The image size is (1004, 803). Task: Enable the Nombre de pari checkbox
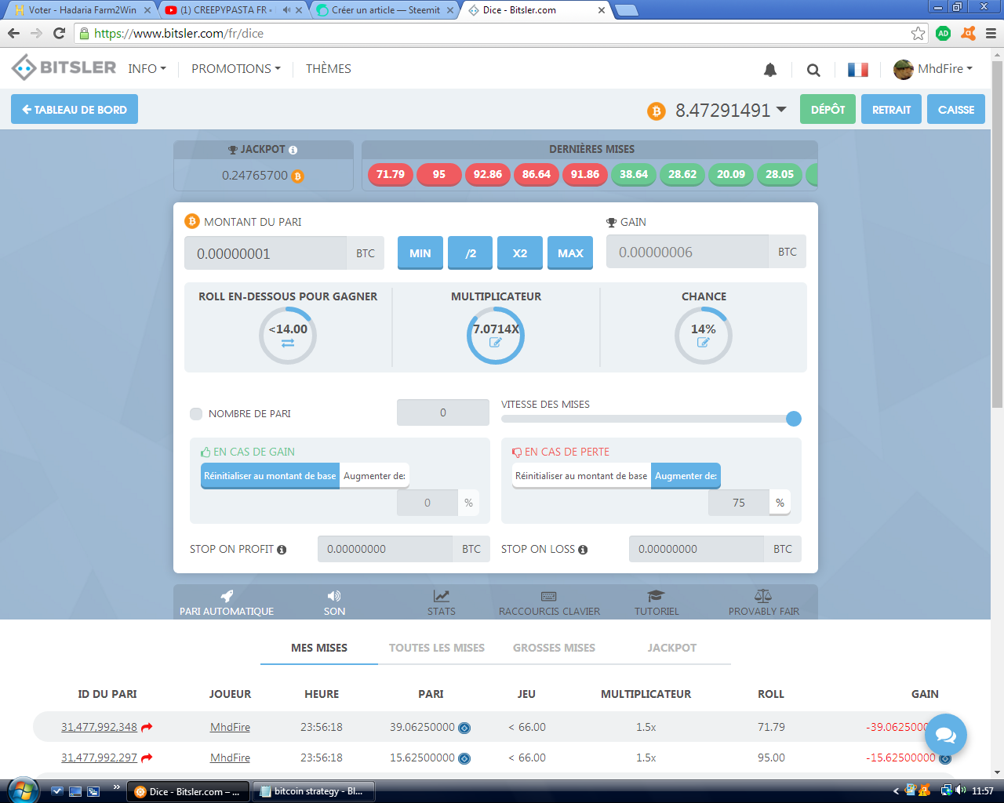(196, 414)
